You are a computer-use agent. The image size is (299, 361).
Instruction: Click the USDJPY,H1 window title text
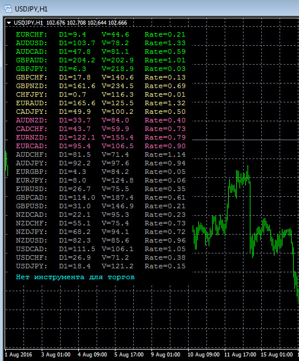click(31, 9)
